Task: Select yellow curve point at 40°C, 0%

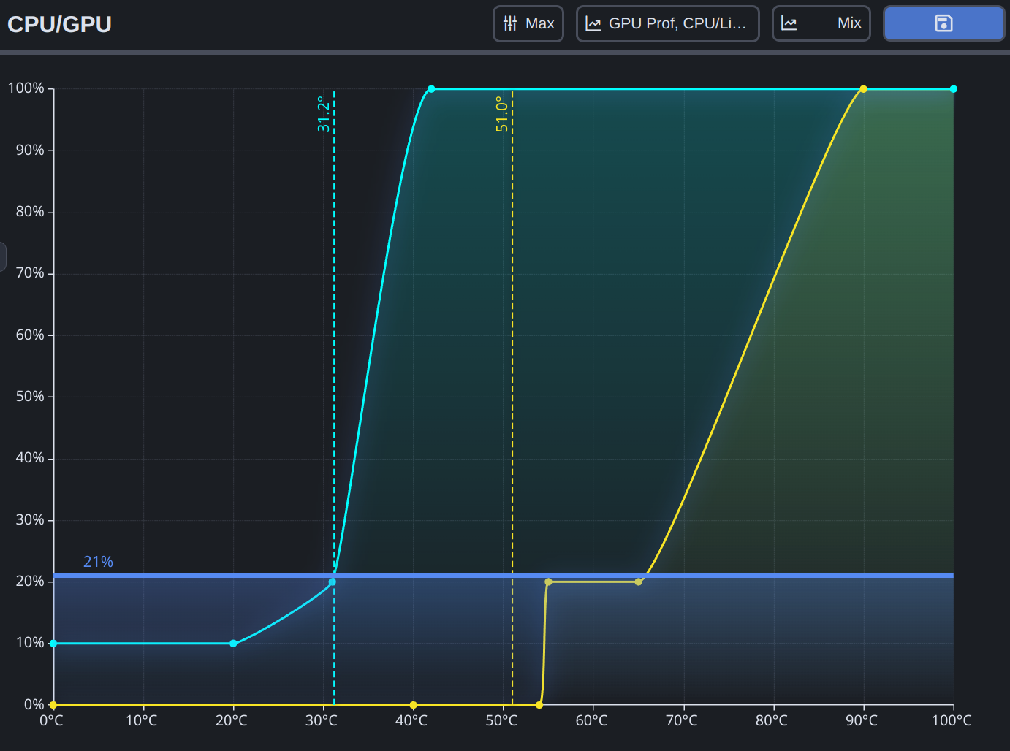Action: (414, 705)
